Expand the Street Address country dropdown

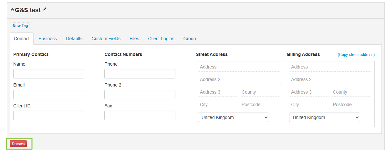[x=233, y=117]
